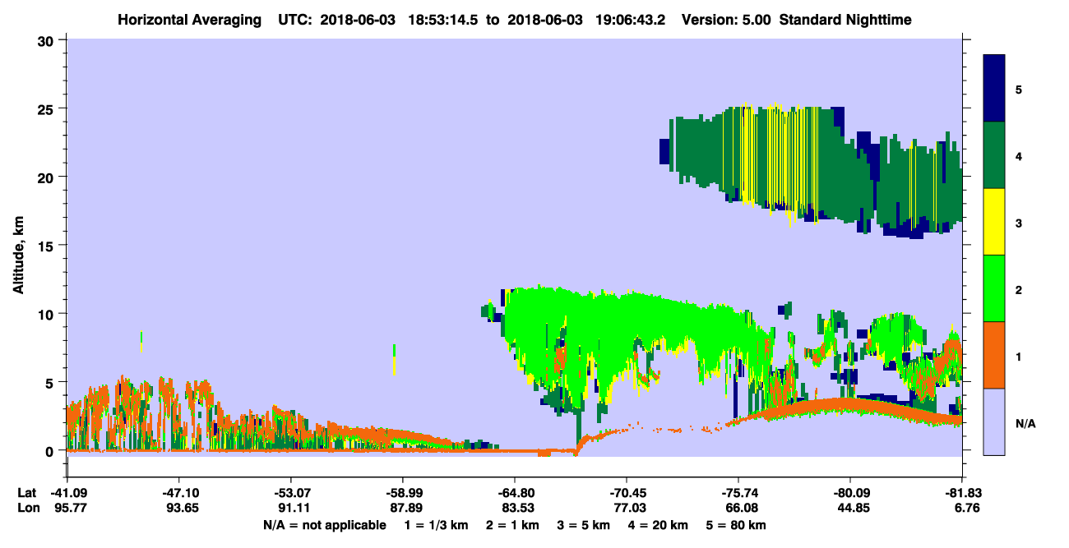Click the latitude value -70.45
The image size is (1069, 548).
[x=627, y=493]
